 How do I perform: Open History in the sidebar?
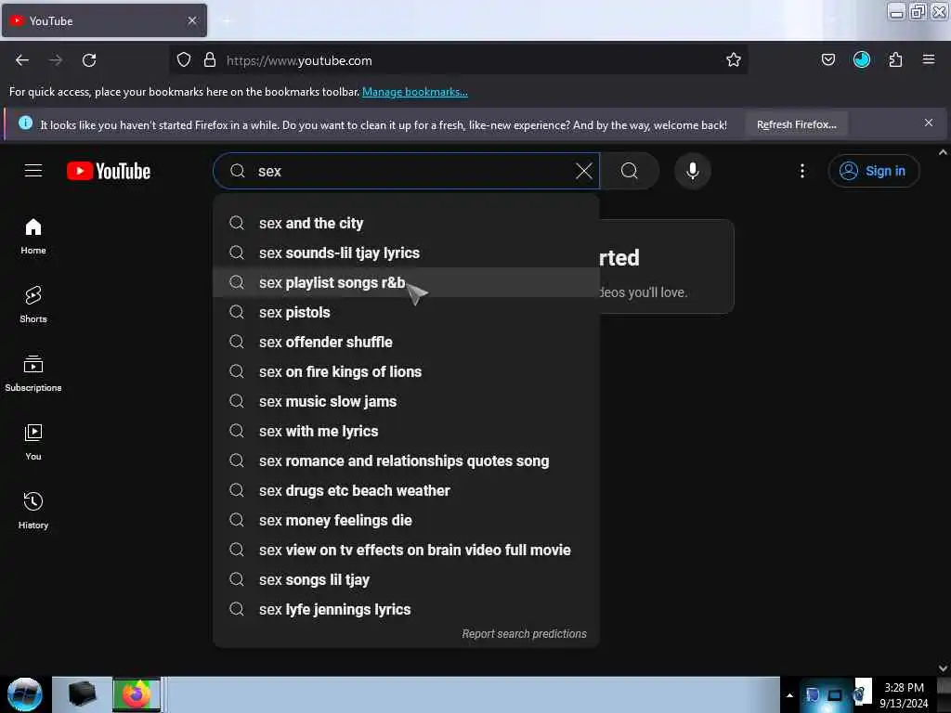(x=33, y=511)
